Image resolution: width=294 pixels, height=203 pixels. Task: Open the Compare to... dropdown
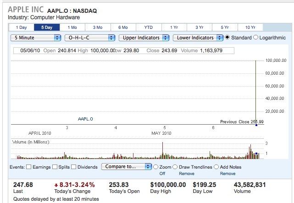tap(127, 166)
